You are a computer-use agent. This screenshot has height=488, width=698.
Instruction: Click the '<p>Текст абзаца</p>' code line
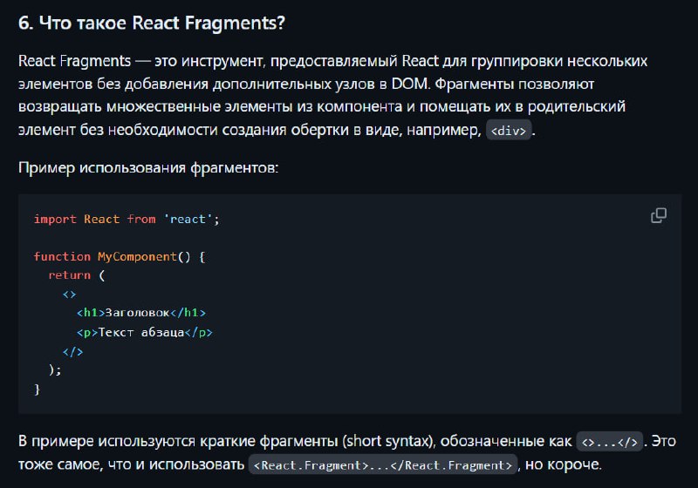tap(145, 332)
